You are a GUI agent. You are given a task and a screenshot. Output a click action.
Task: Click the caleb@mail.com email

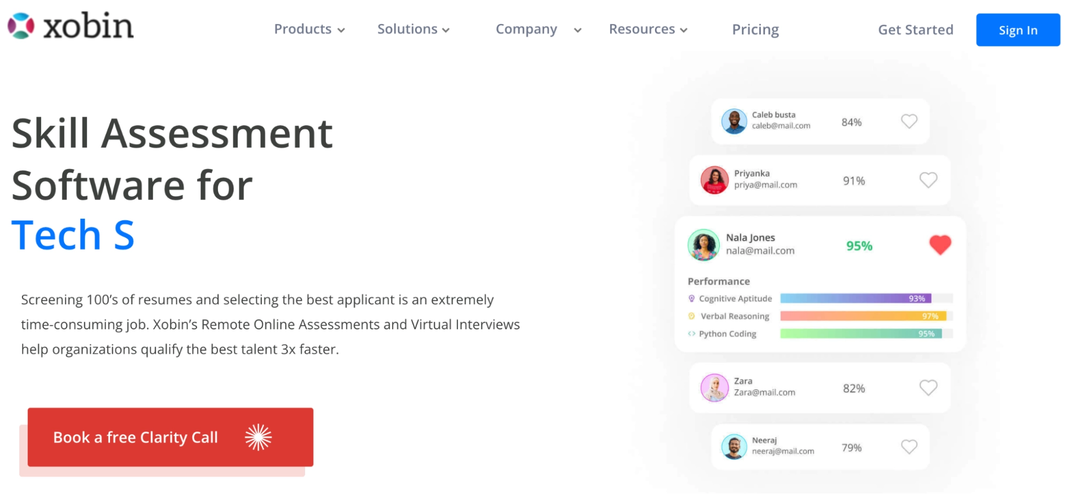pyautogui.click(x=781, y=126)
